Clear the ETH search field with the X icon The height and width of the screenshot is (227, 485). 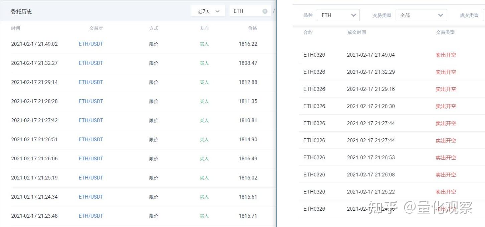coord(265,11)
